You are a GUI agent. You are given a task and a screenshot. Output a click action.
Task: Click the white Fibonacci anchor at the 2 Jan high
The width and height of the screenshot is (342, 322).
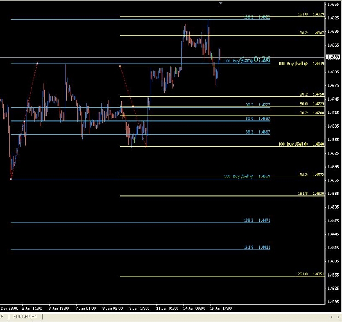(x=37, y=64)
